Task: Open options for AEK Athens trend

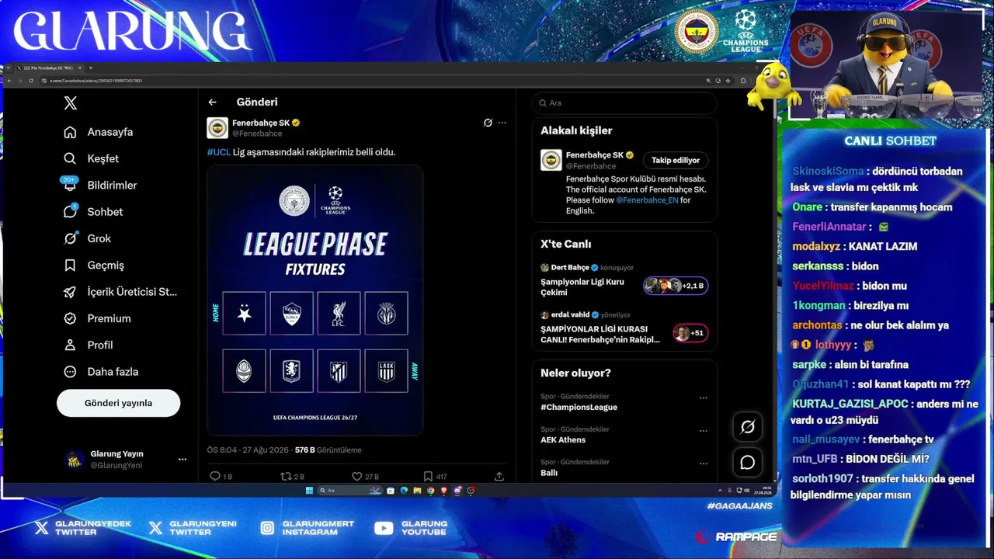Action: 704,431
